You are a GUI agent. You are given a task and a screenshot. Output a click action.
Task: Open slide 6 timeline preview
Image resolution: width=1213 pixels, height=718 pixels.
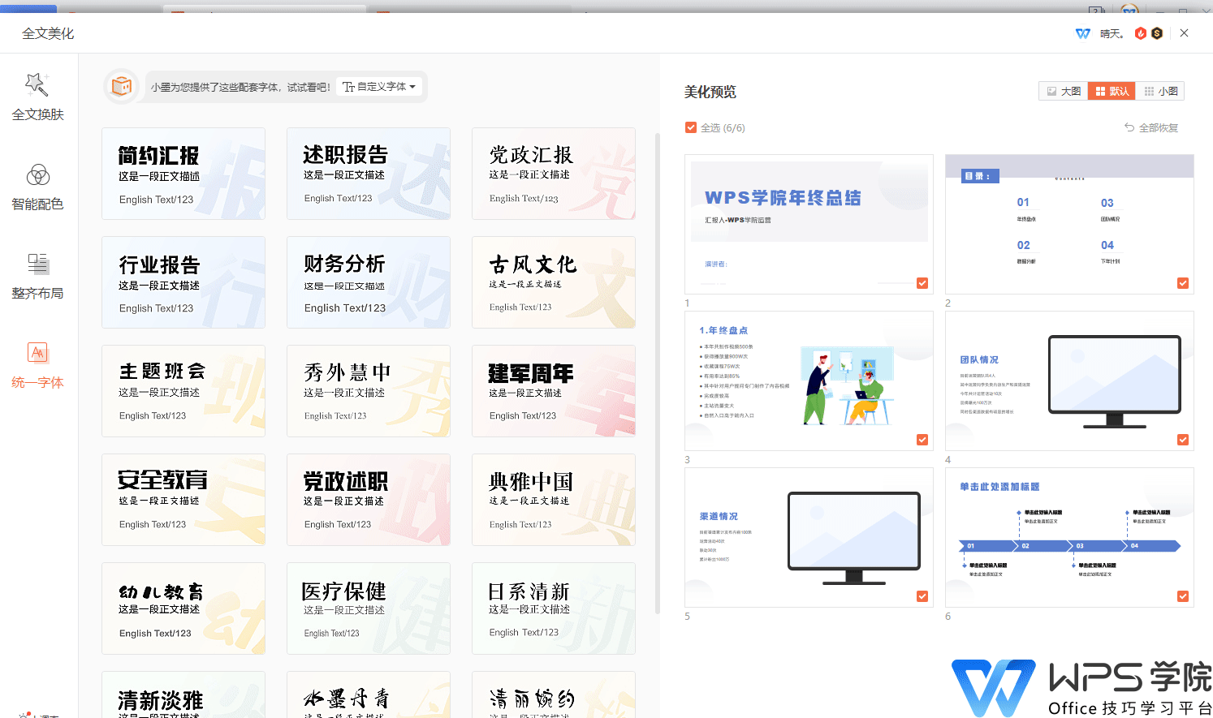tap(1069, 537)
